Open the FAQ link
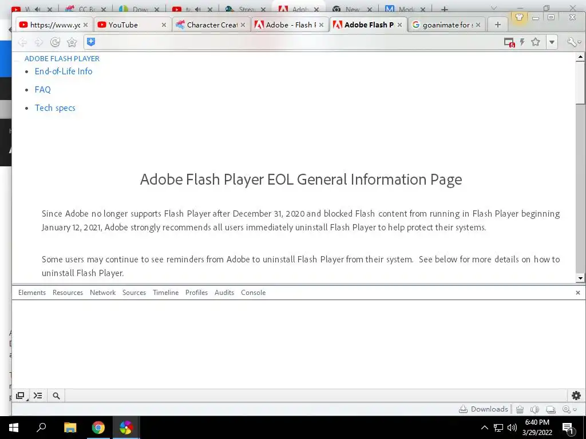Image resolution: width=586 pixels, height=439 pixels. click(x=42, y=90)
